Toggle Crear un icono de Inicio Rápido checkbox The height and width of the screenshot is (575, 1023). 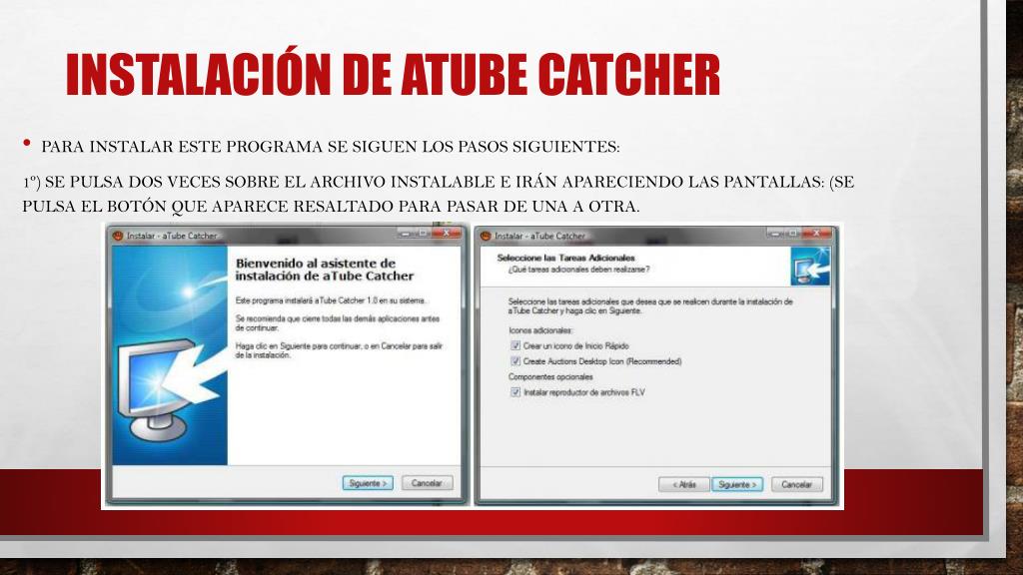coord(515,345)
